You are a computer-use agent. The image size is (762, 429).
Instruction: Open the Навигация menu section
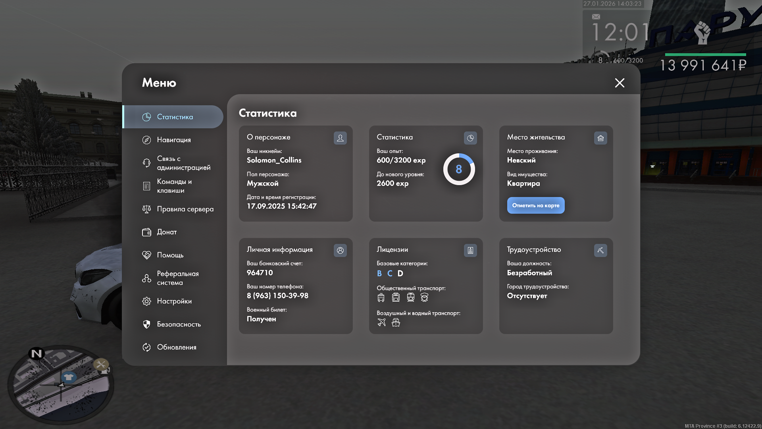click(x=173, y=140)
